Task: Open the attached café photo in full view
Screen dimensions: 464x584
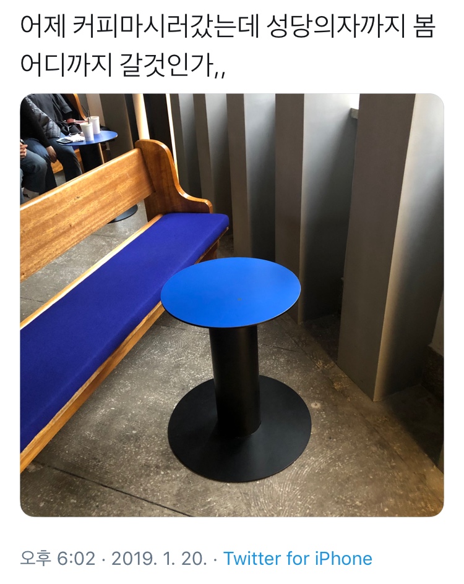Action: coord(231,305)
